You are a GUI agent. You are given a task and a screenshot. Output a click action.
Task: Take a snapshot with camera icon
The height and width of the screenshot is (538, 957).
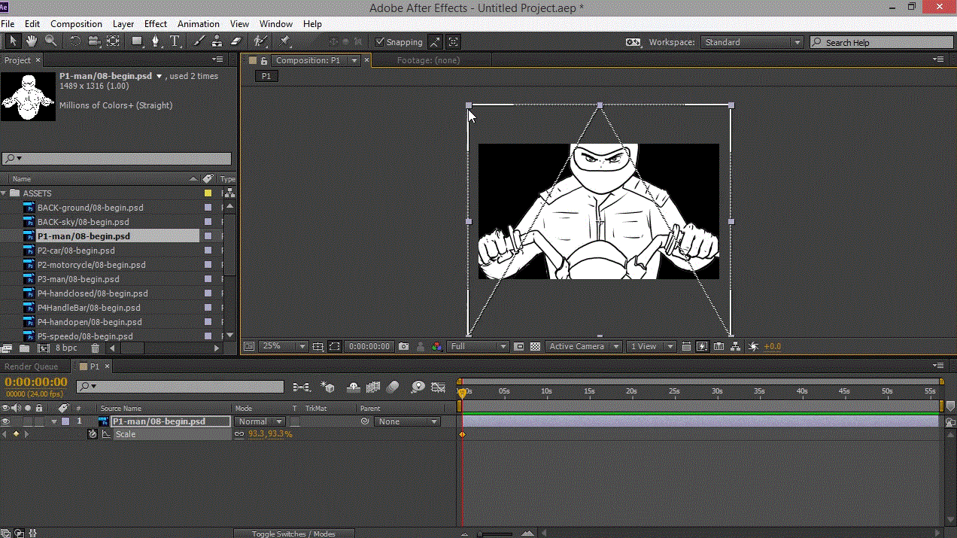tap(404, 346)
